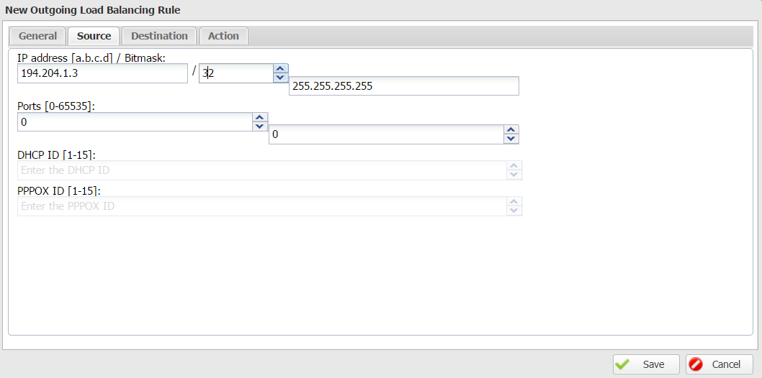Cancel the new rule dialog

pos(720,364)
